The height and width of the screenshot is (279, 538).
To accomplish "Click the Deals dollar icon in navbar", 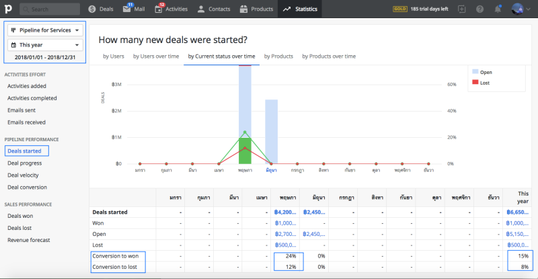I will pyautogui.click(x=92, y=9).
